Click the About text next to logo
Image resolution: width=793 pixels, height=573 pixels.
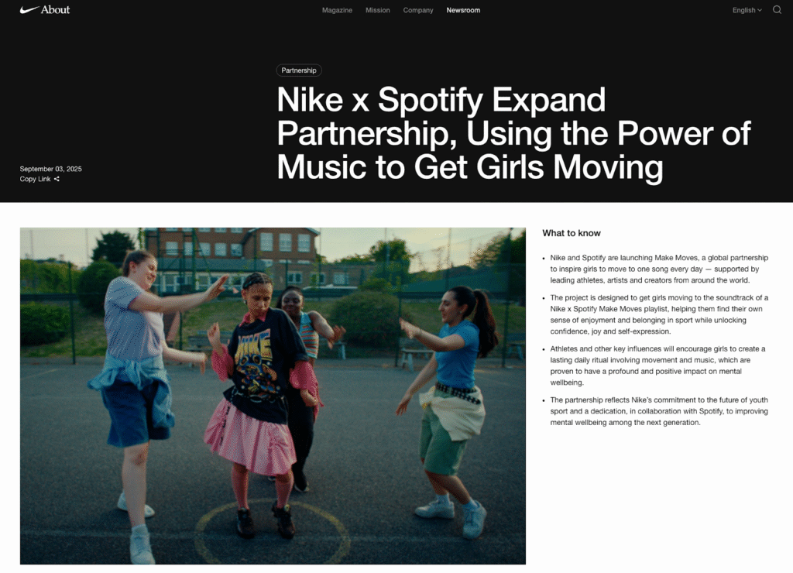(55, 10)
